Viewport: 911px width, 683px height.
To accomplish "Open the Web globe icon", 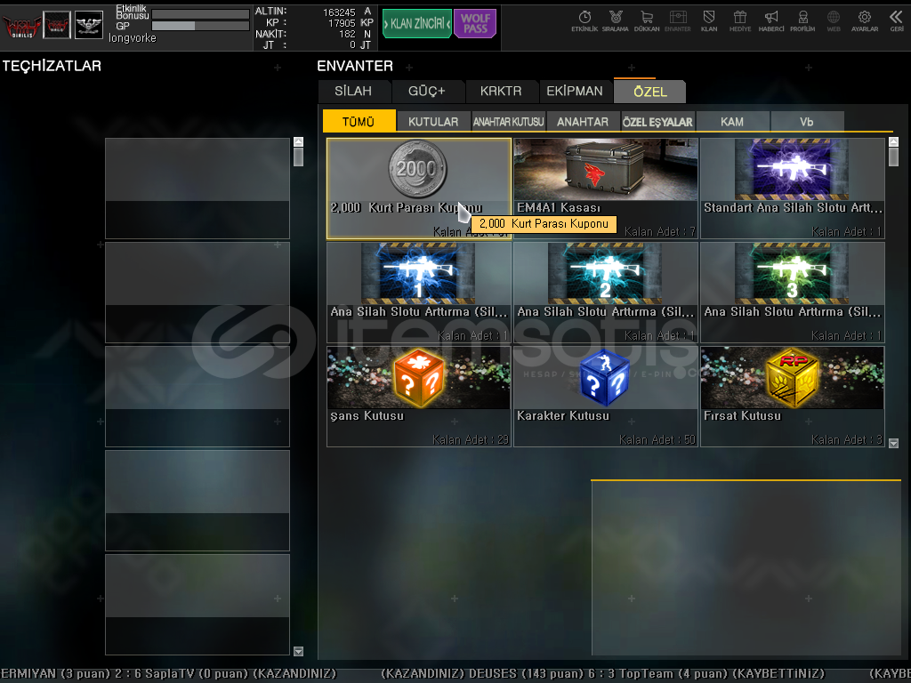I will 833,21.
